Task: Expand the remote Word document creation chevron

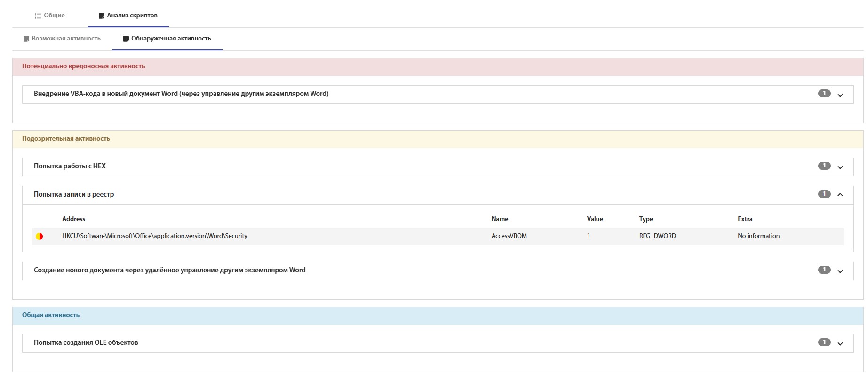Action: (x=840, y=271)
